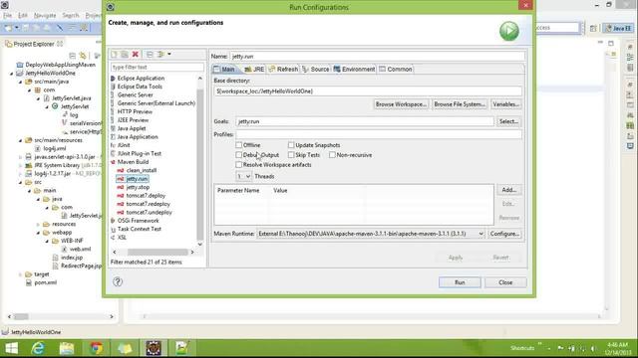Open pom.xml in Project Explorer

click(45, 282)
